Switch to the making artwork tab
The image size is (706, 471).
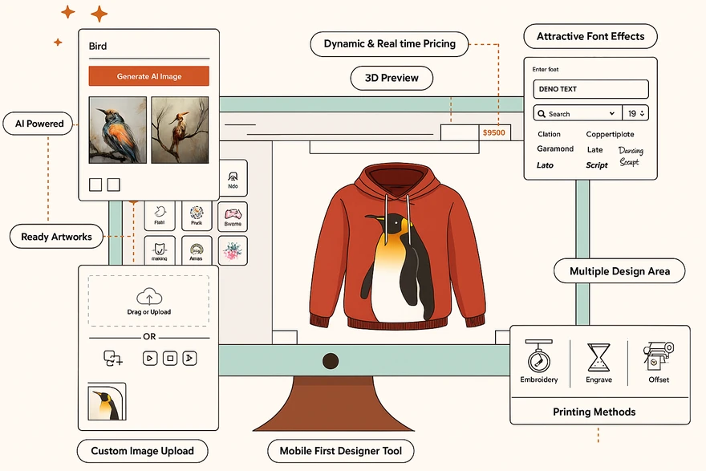160,250
